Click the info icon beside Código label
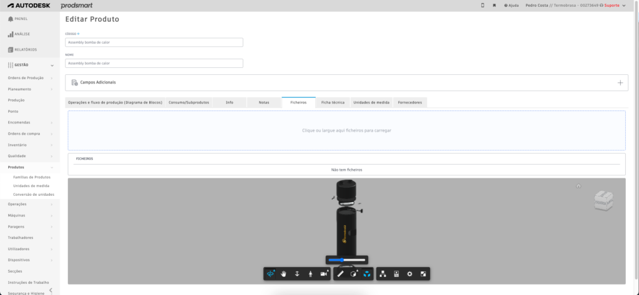This screenshot has height=295, width=639. 78,34
